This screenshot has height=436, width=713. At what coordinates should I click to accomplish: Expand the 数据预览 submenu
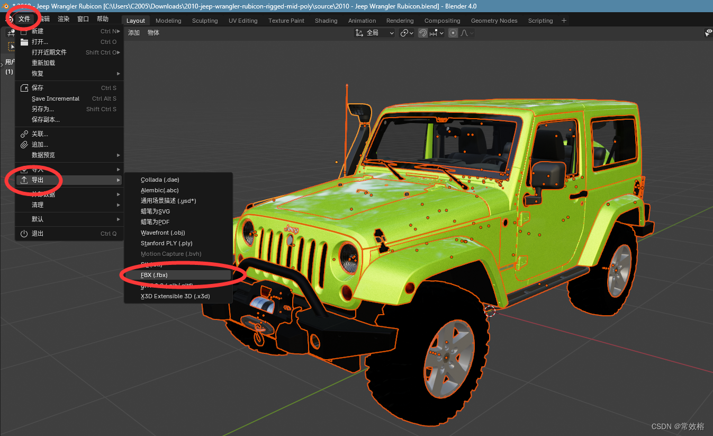pyautogui.click(x=69, y=155)
